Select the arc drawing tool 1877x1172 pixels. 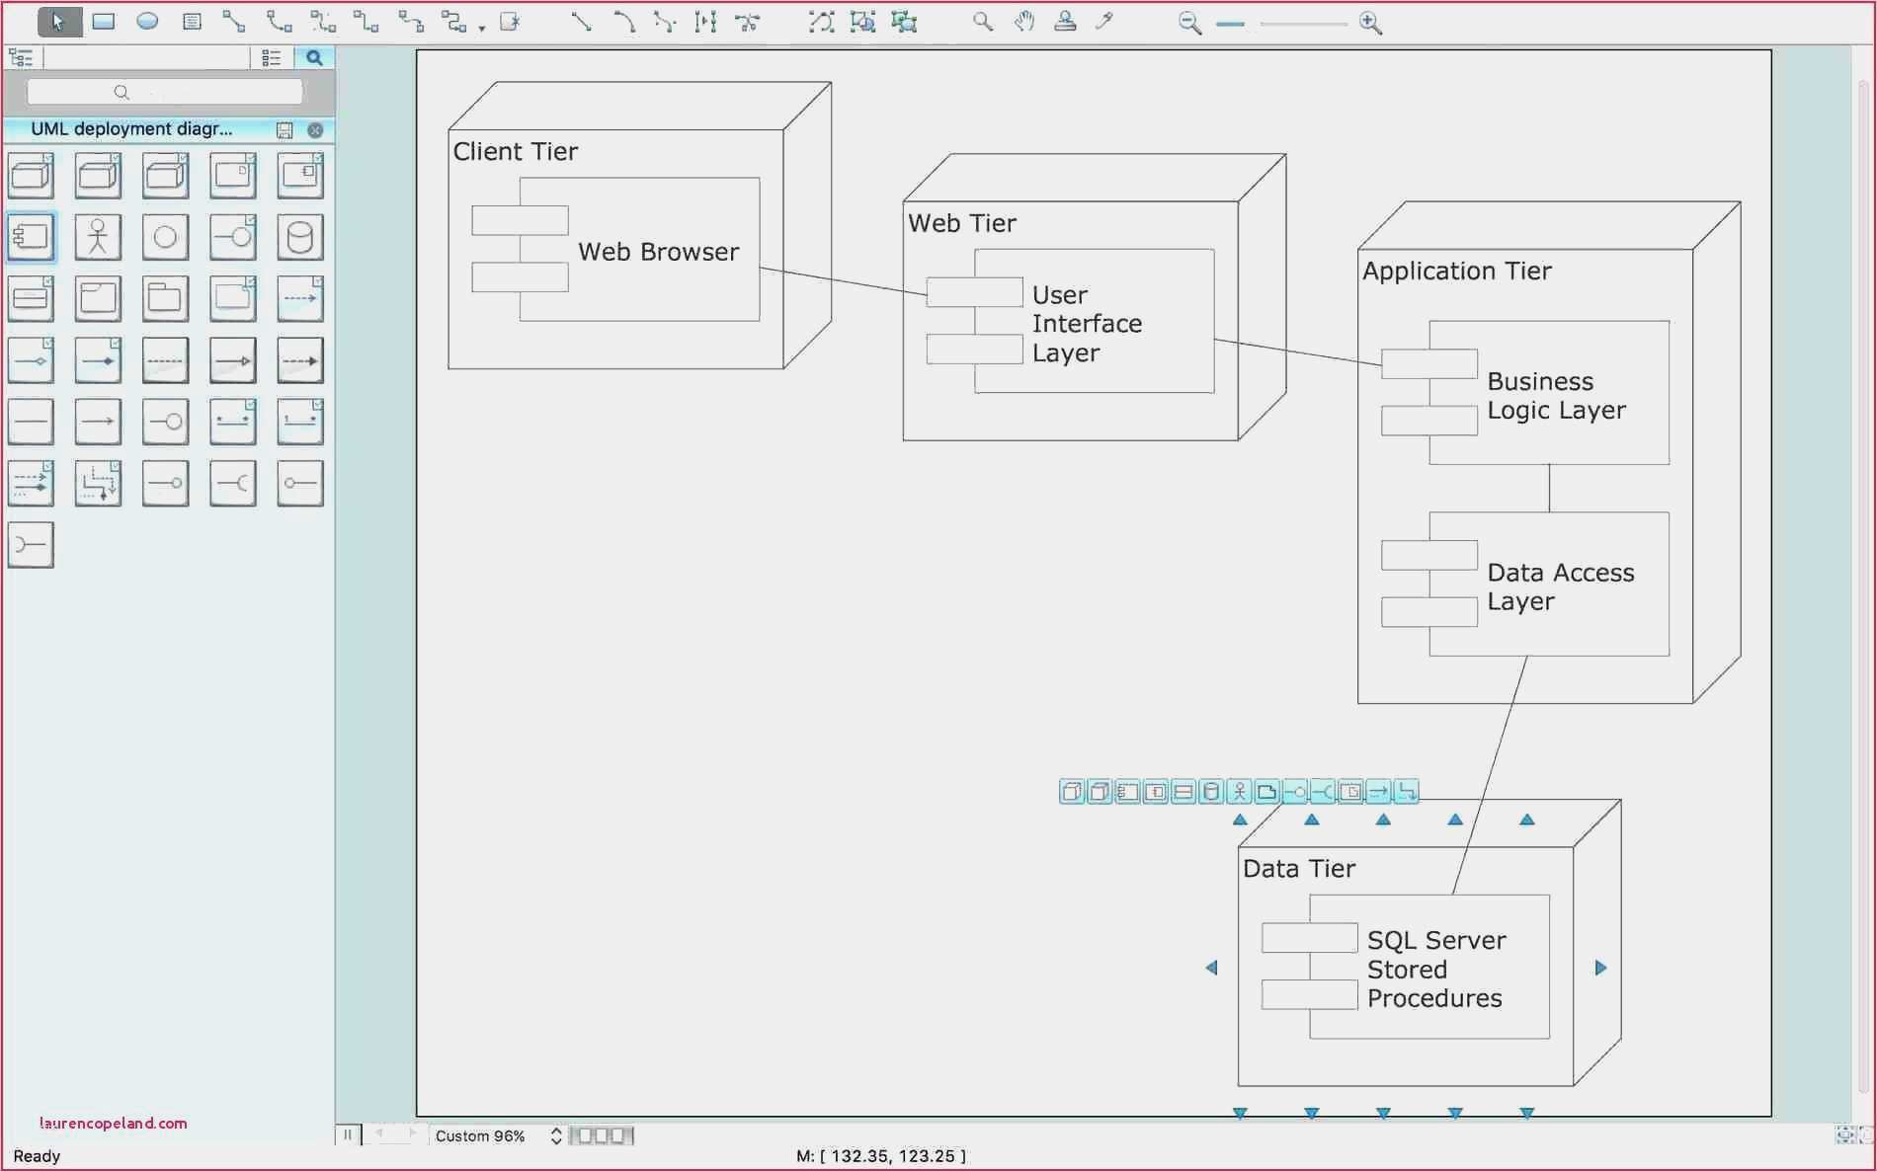[x=623, y=21]
